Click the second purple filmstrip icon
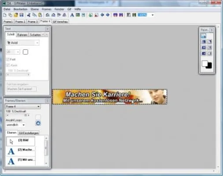The width and height of the screenshot is (223, 176). [121, 15]
